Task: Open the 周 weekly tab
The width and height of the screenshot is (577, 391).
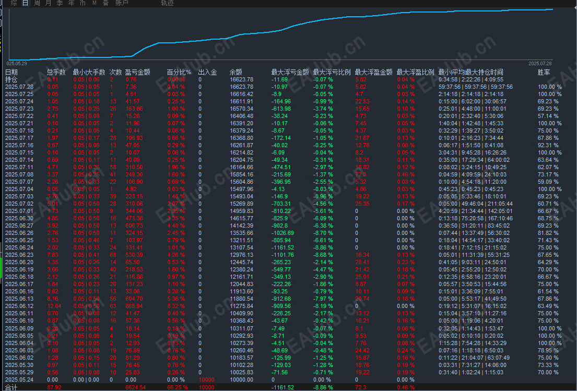Action: [37, 3]
